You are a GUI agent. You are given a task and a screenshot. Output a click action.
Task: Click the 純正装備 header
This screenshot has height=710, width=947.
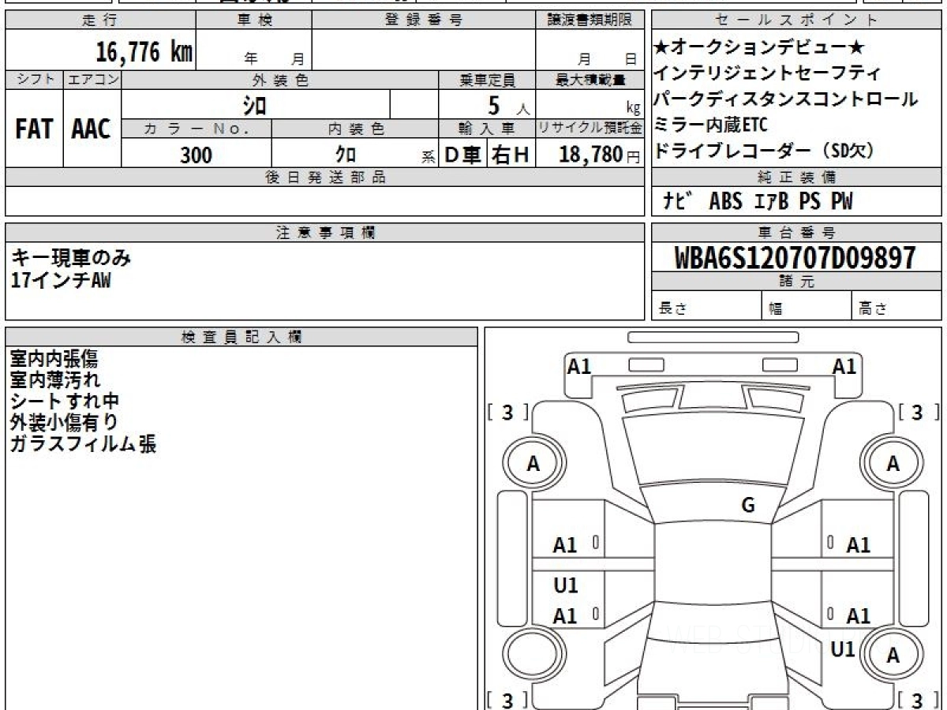coord(797,177)
